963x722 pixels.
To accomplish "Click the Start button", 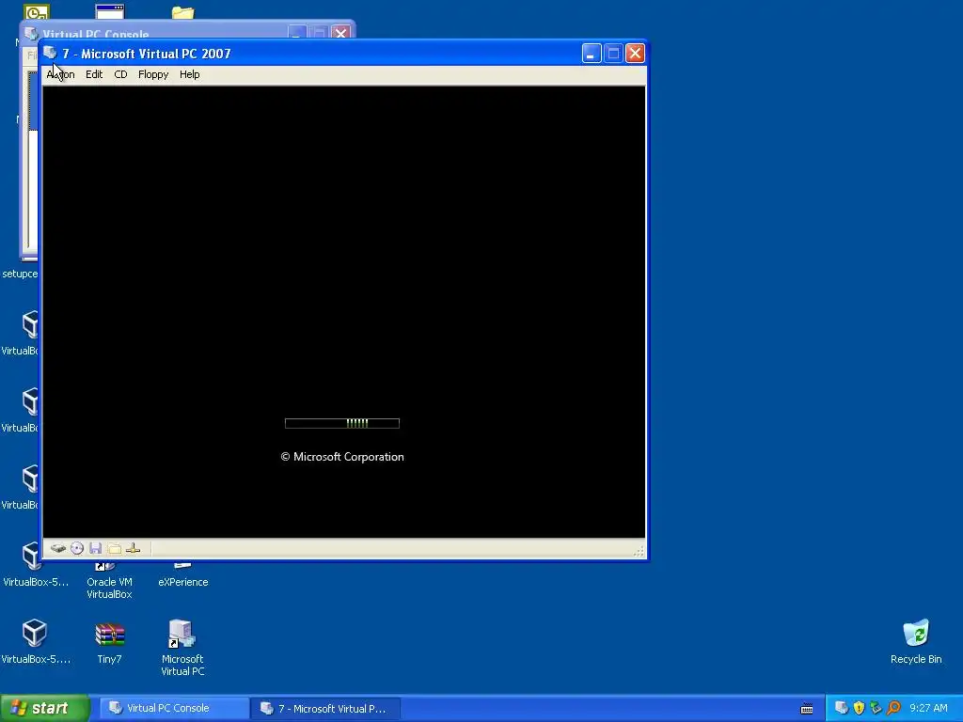I will click(44, 708).
